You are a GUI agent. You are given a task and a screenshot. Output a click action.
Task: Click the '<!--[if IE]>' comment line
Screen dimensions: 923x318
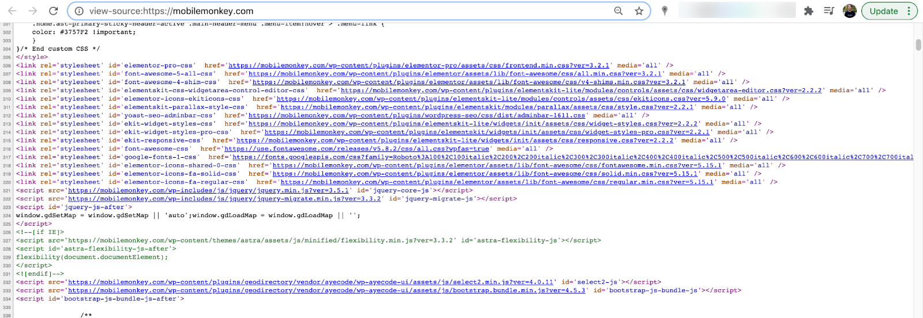tap(40, 233)
